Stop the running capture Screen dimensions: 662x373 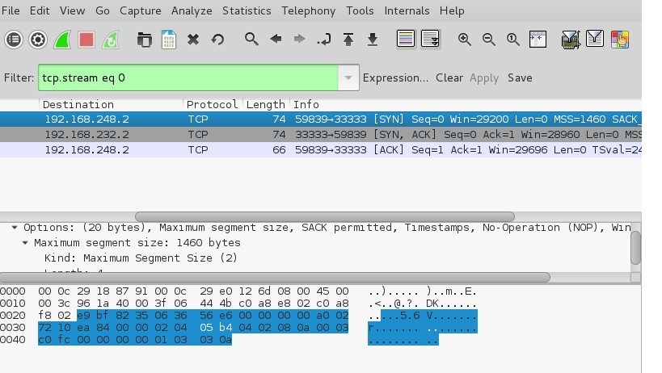pos(86,39)
